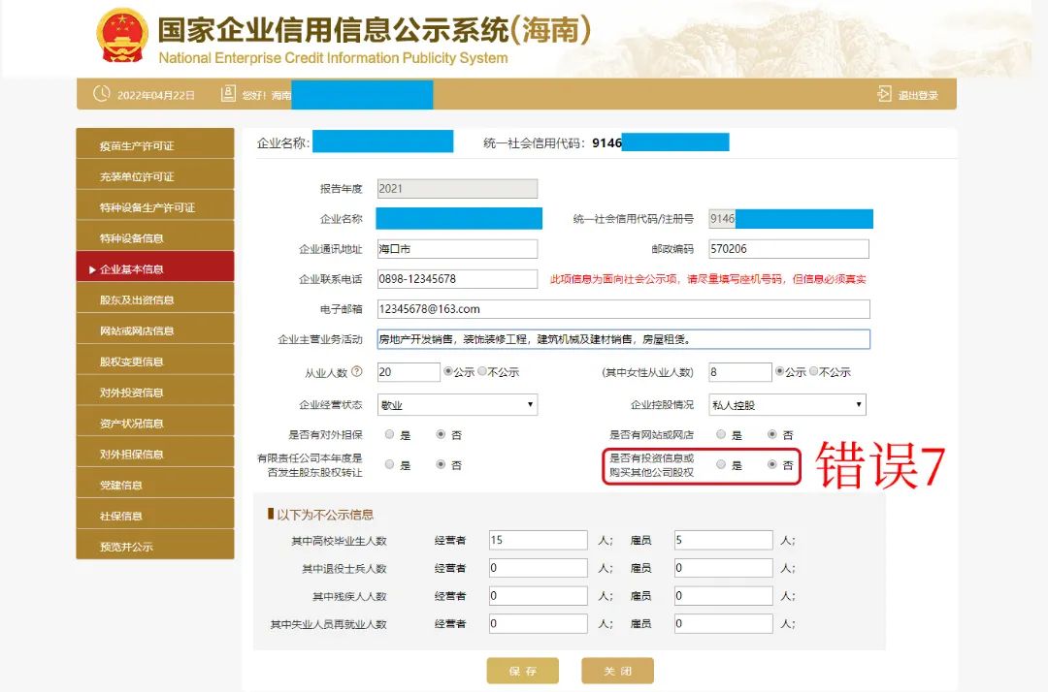
Task: Select 公示 for female employee count
Action: point(779,371)
